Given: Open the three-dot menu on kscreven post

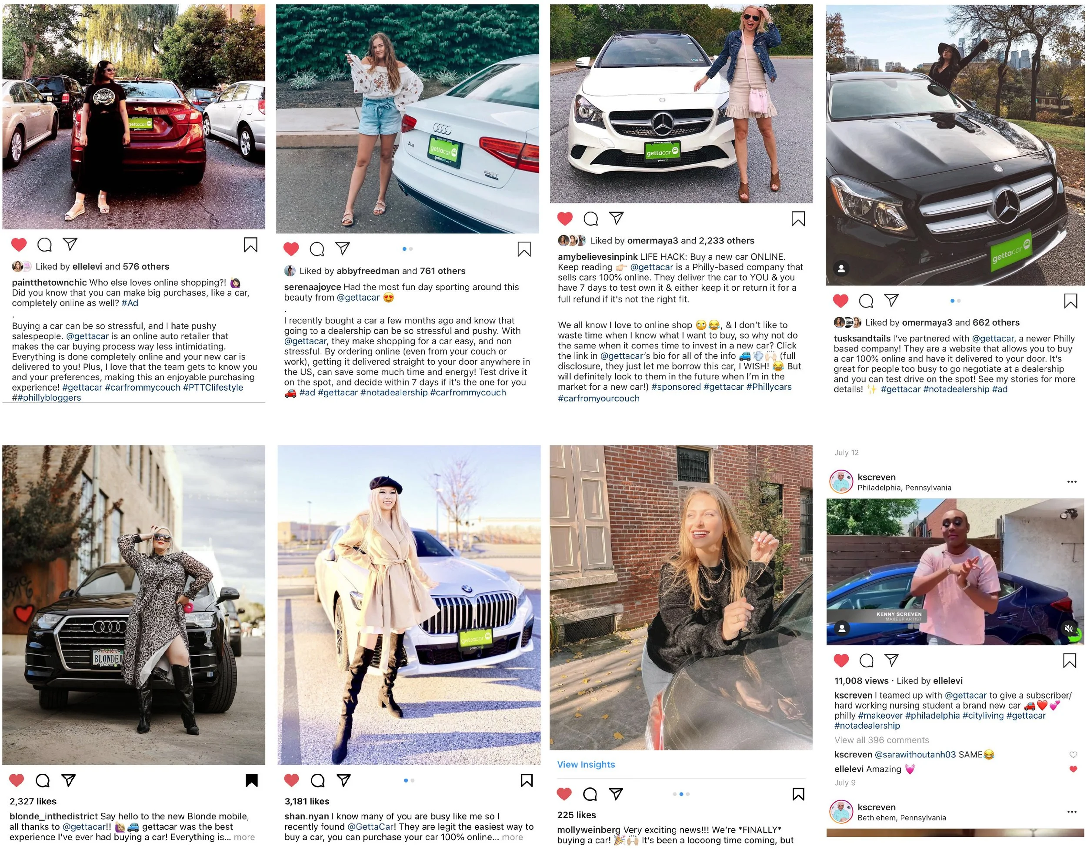Looking at the screenshot, I should [1071, 481].
